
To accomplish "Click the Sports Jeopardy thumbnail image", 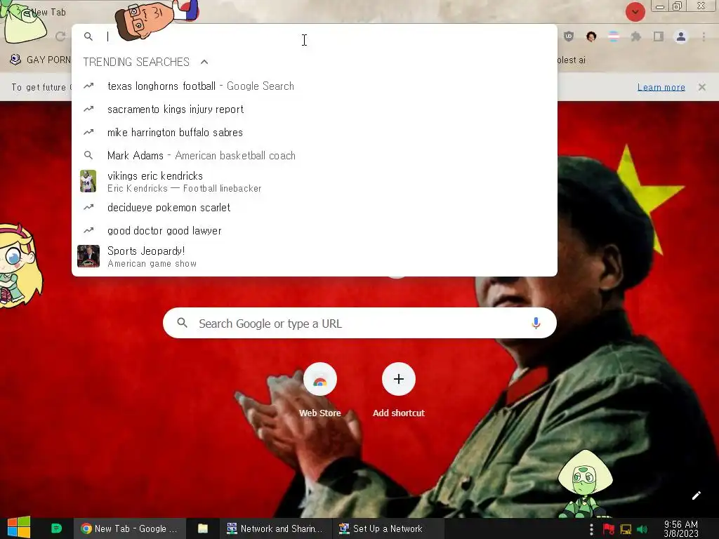I will click(88, 256).
